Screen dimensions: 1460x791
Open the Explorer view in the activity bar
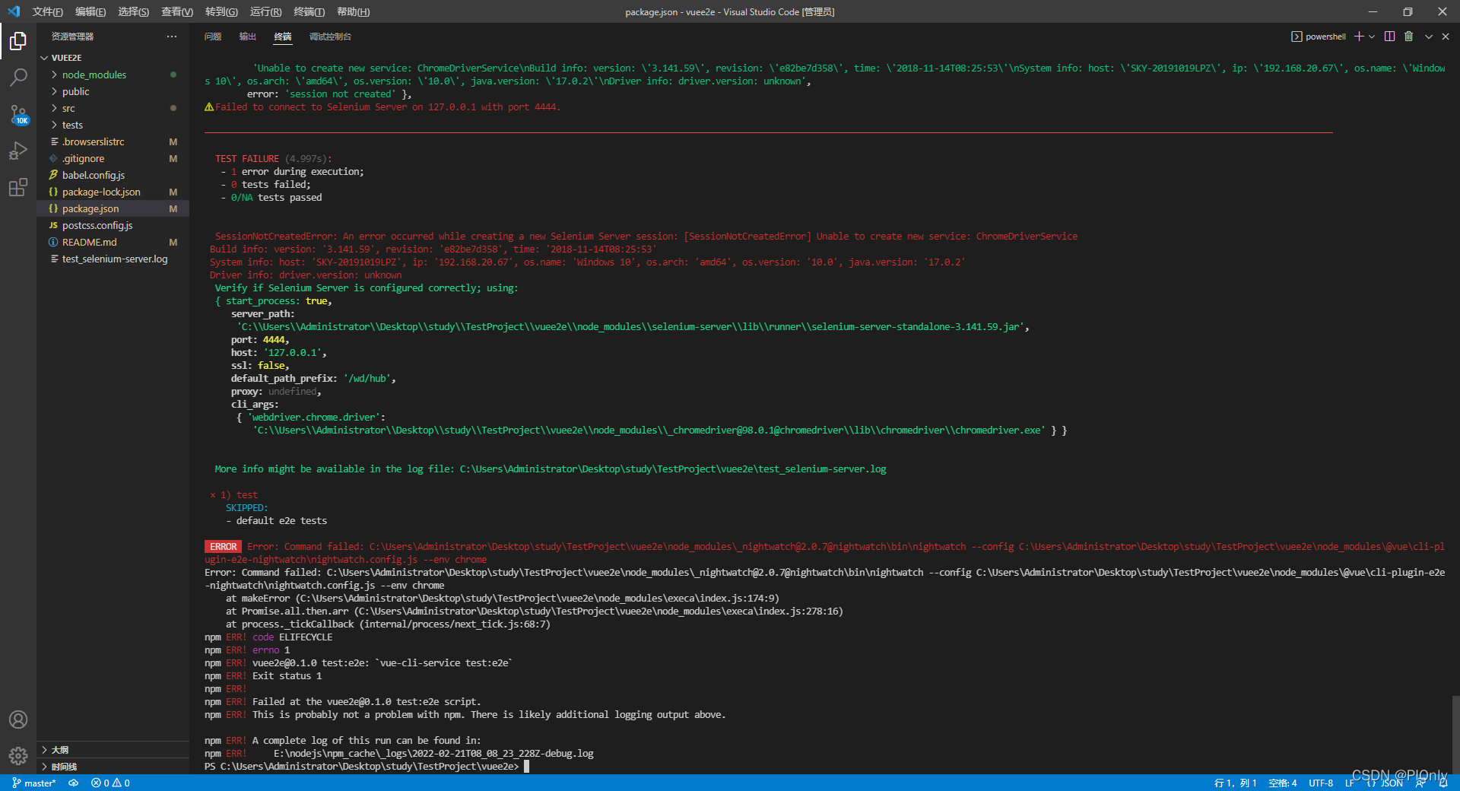pos(18,40)
